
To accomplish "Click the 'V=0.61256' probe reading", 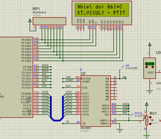I will pyautogui.click(x=131, y=68).
